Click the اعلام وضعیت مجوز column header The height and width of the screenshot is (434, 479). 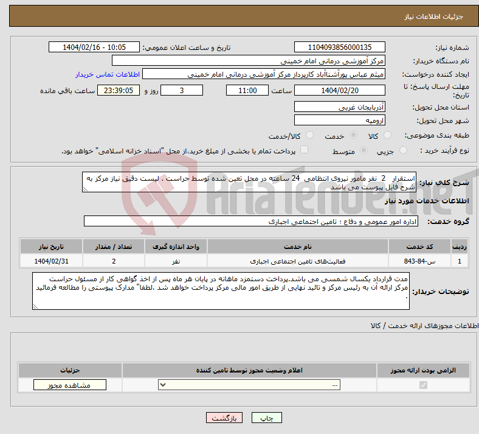[x=249, y=370]
